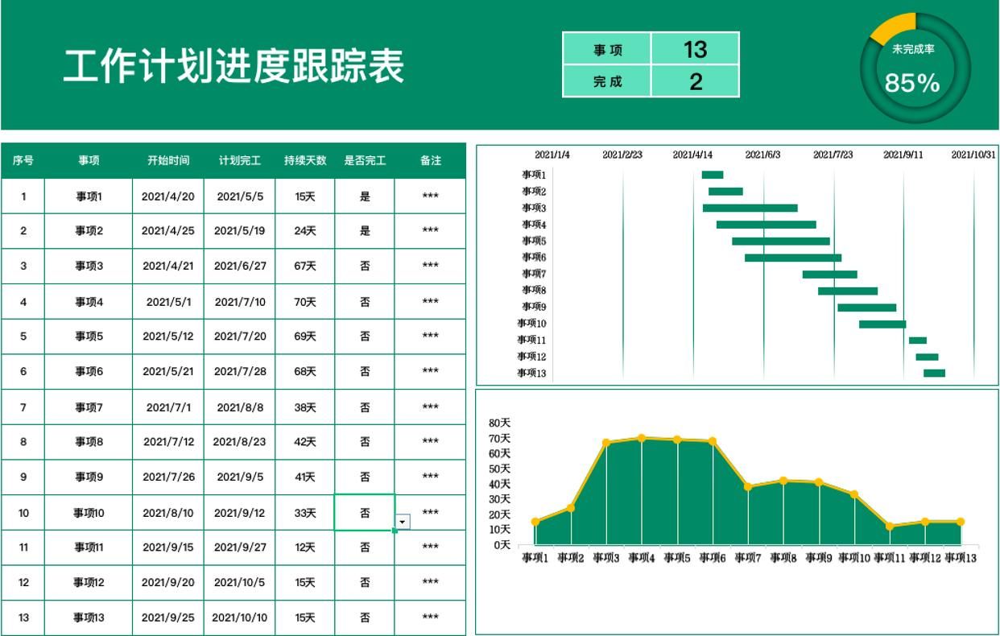The width and height of the screenshot is (1000, 636).
Task: Click the yellow data point above 事项4
Action: [642, 438]
